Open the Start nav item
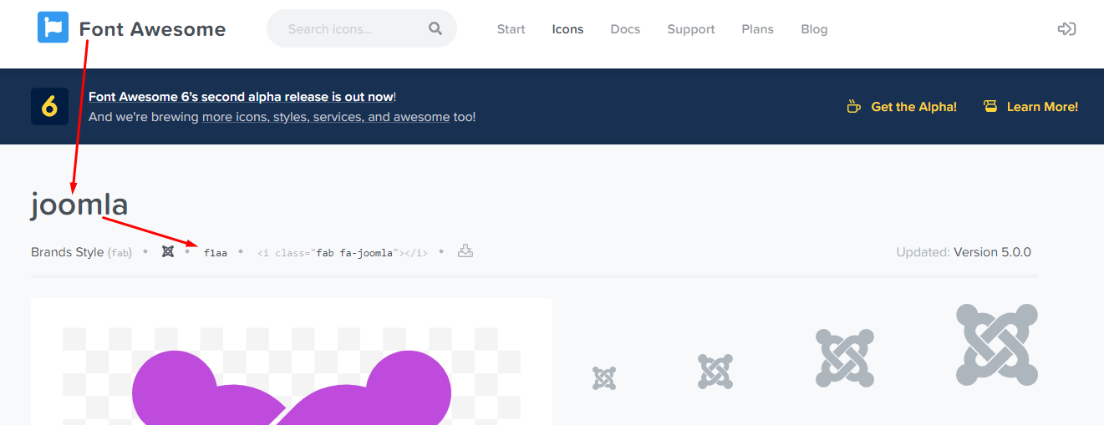1104x425 pixels. click(511, 29)
